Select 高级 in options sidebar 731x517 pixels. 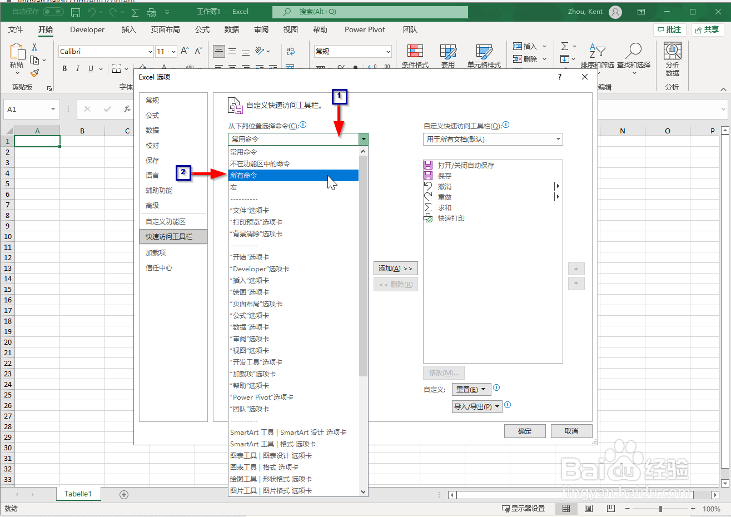click(x=173, y=205)
